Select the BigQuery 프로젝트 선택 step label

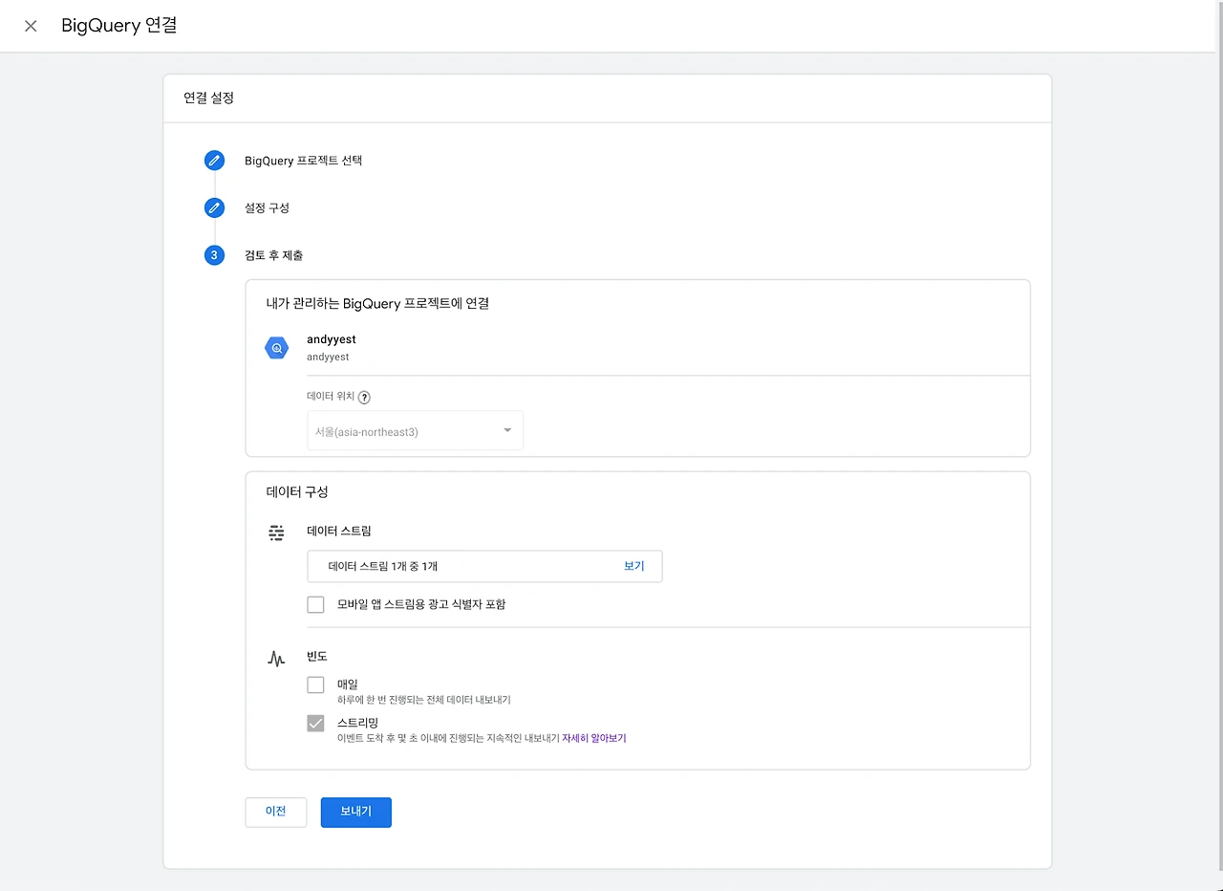click(x=303, y=161)
